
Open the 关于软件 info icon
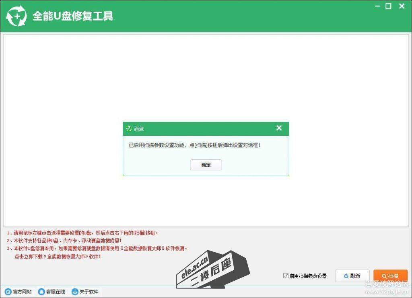75,292
